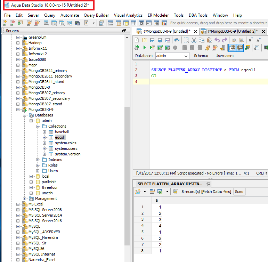Expand the Greenplum server node
This screenshot has height=267, width=276.
18,37
